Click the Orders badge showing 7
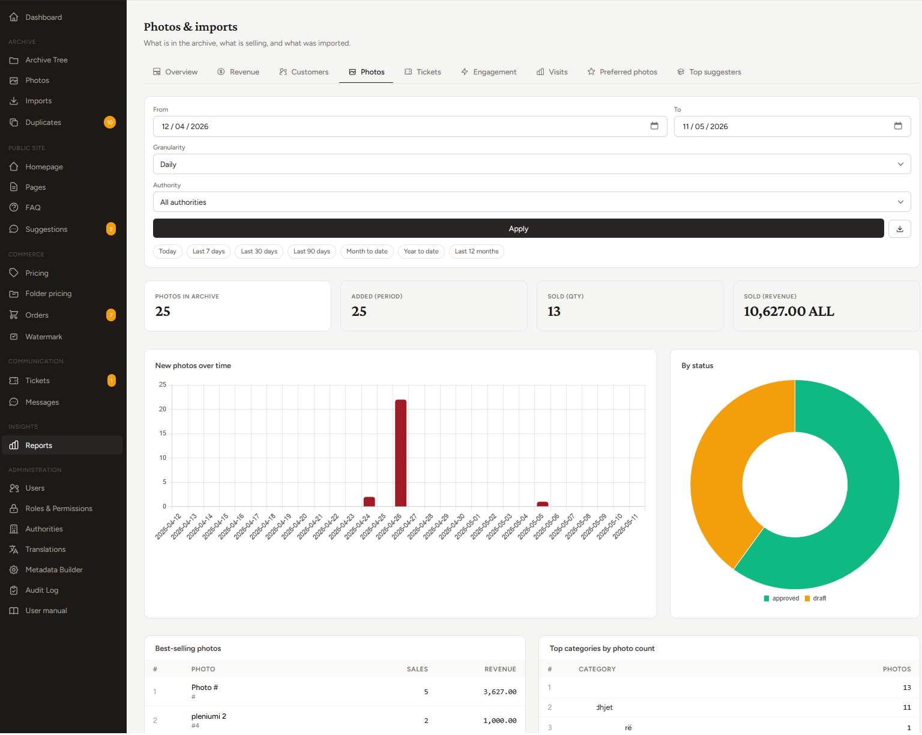This screenshot has height=735, width=922. [x=111, y=315]
